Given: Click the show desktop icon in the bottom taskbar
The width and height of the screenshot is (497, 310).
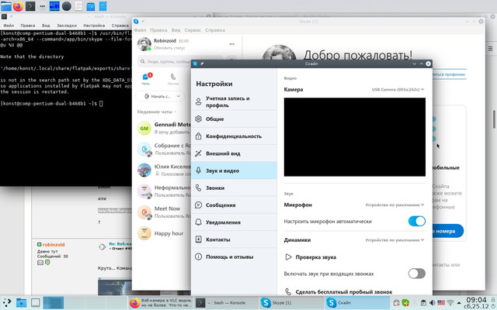Looking at the screenshot, I should [36, 303].
